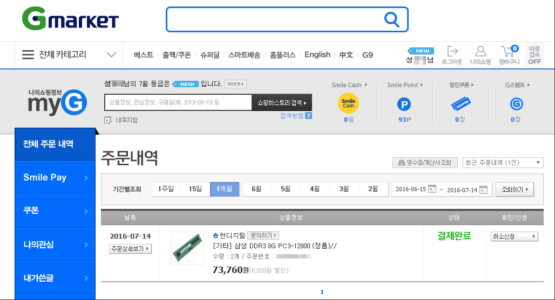The image size is (555, 300).
Task: Open the Smile Pay sidebar menu
Action: (55, 178)
